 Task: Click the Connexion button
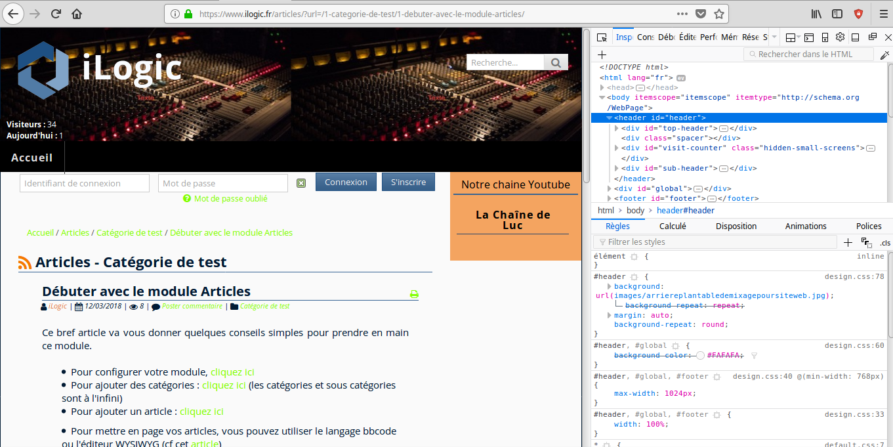pos(346,182)
